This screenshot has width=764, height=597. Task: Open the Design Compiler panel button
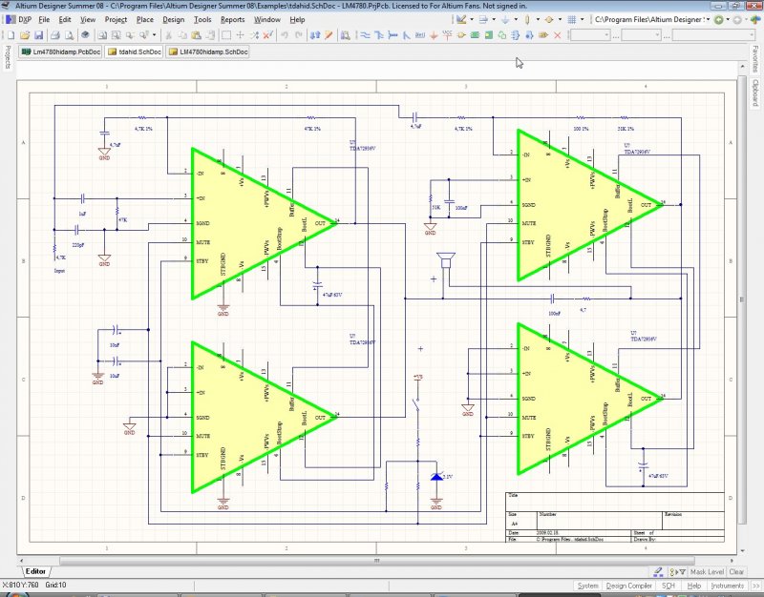(x=629, y=586)
